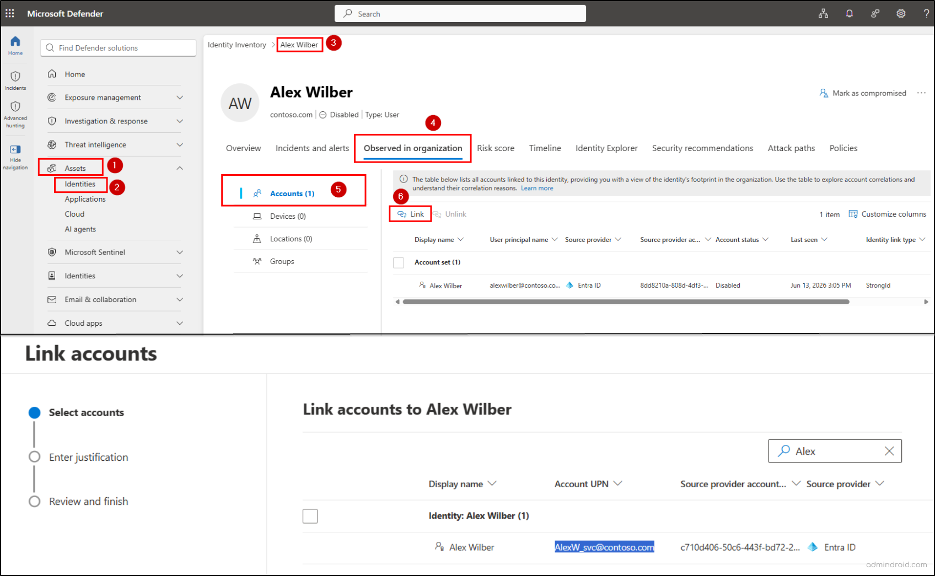Tick the Identity: Alex Wilber (1) checkbox
Screen dimensions: 935x576
pos(310,516)
